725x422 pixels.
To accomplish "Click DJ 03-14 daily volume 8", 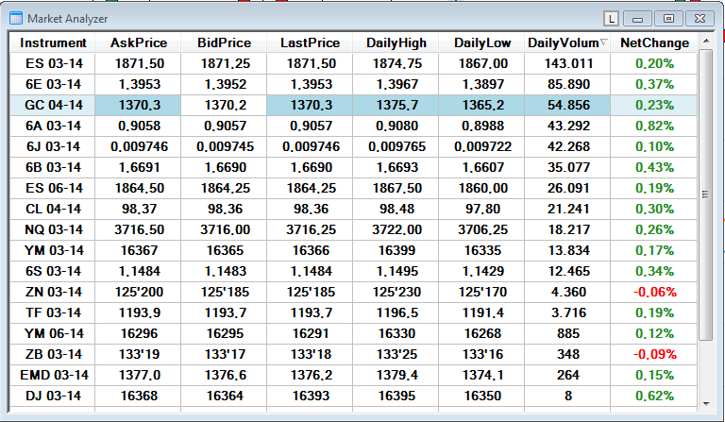I will coord(568,397).
